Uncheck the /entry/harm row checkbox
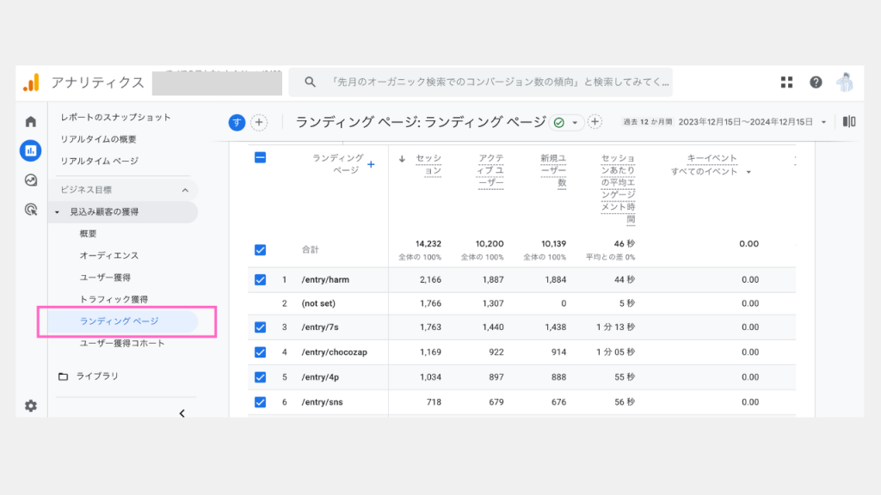 click(x=261, y=279)
